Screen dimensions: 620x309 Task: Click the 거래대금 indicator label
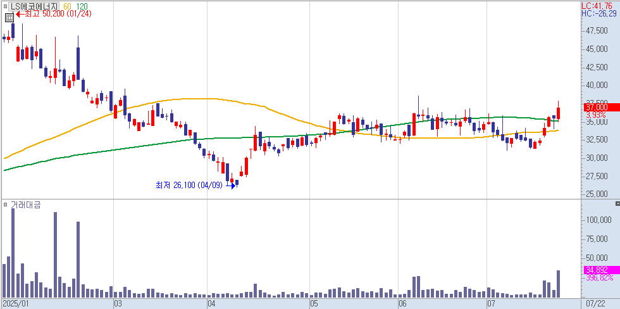pyautogui.click(x=25, y=205)
